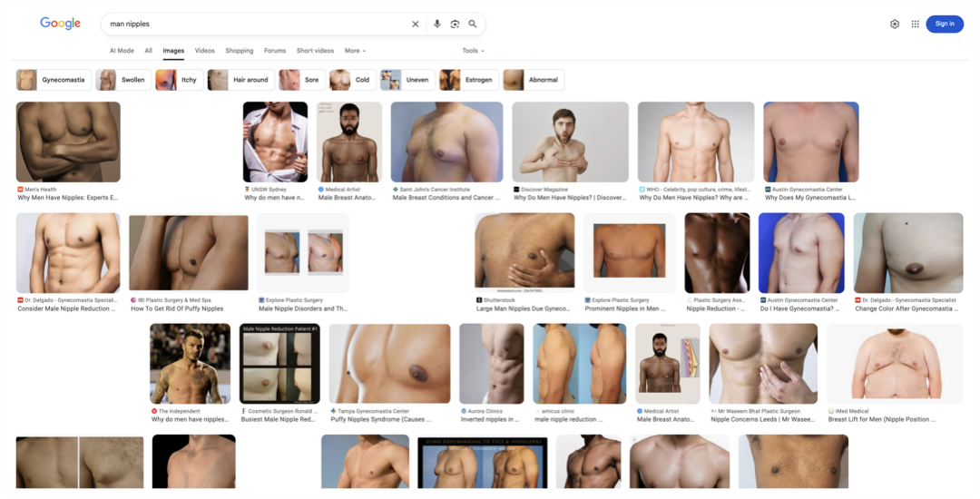The image size is (980, 499).
Task: Open the Aurora Clinics image thumbnail
Action: pos(492,364)
